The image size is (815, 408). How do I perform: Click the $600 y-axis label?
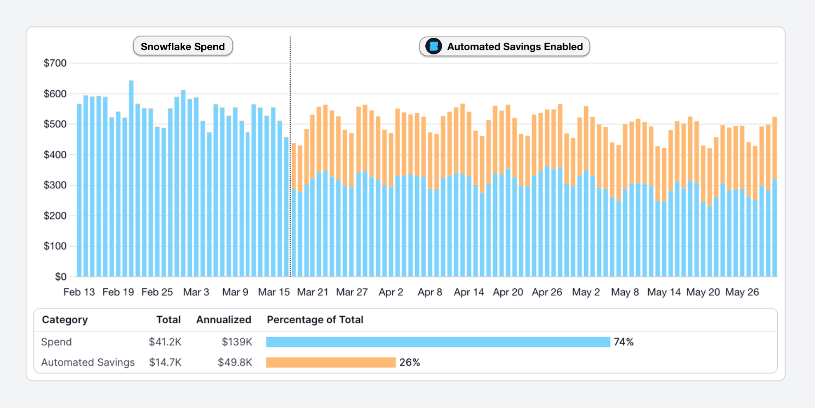[55, 94]
